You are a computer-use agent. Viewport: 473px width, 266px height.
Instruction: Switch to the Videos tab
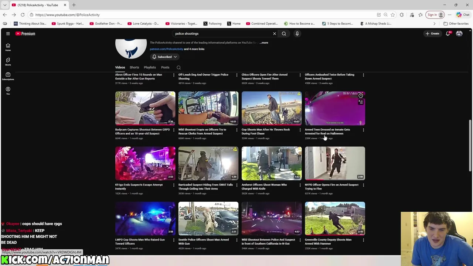[x=120, y=68]
